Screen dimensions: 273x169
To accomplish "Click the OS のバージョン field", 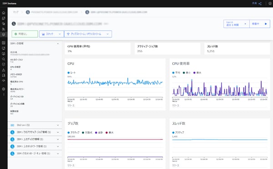I will coord(16,61).
